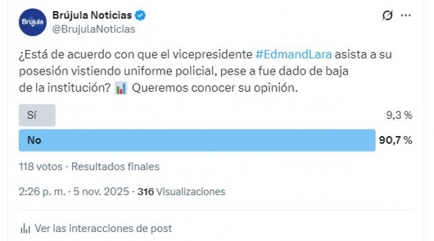Click the Brújula profile avatar

coord(33,23)
